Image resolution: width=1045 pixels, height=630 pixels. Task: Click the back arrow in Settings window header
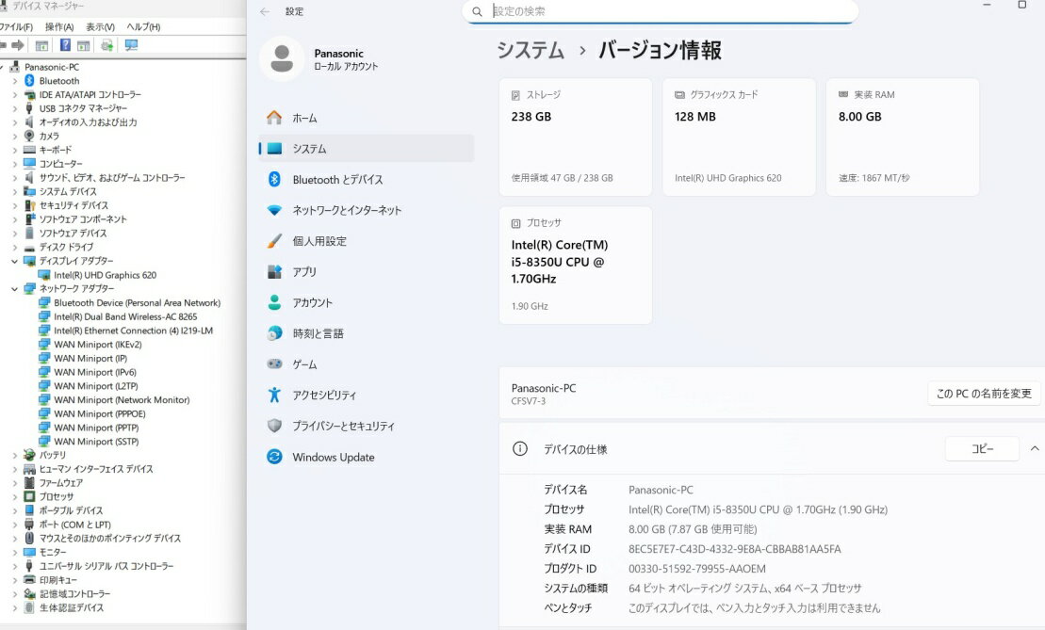pyautogui.click(x=265, y=11)
